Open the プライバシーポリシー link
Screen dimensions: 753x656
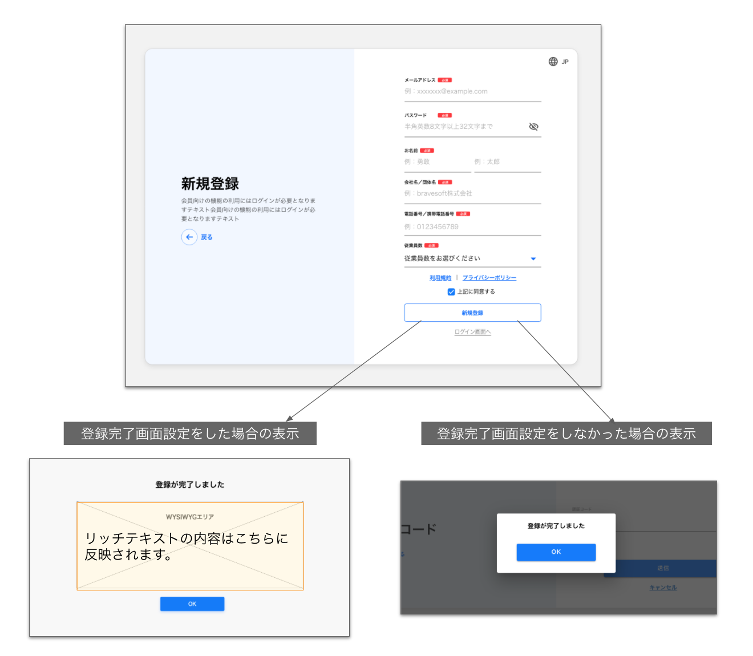tap(489, 278)
